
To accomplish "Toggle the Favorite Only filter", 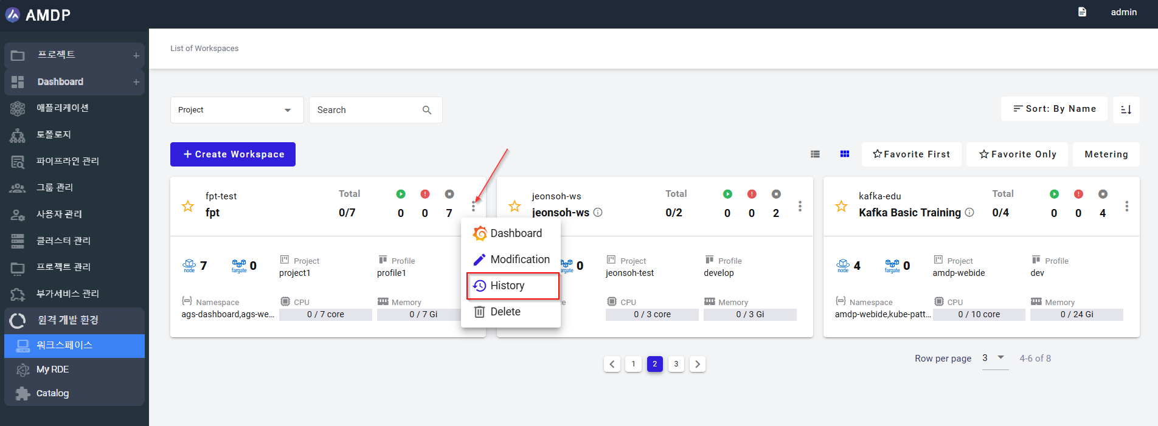I will 1018,154.
